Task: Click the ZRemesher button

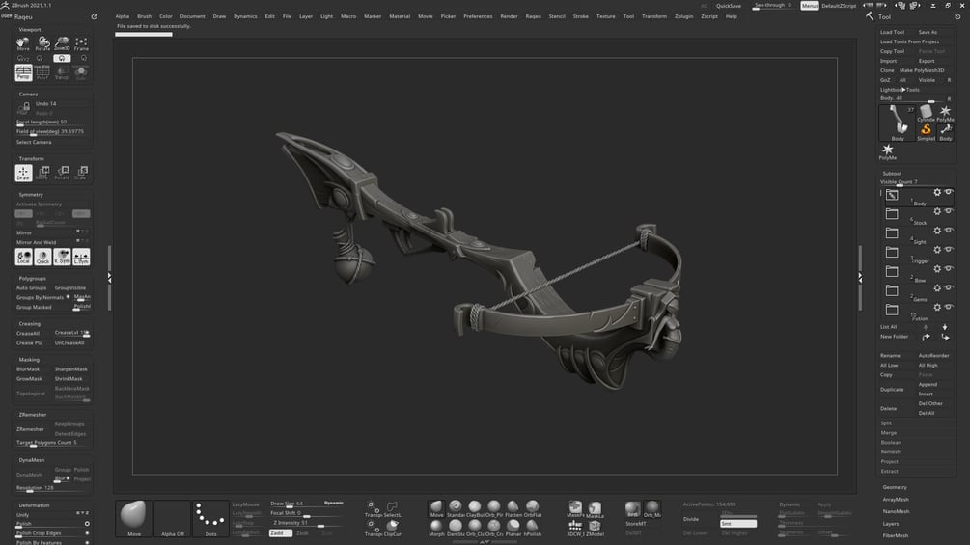Action: tap(30, 429)
